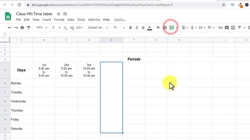This screenshot has width=250, height=140.
Task: Click the Periods heading cell
Action: (134, 59)
